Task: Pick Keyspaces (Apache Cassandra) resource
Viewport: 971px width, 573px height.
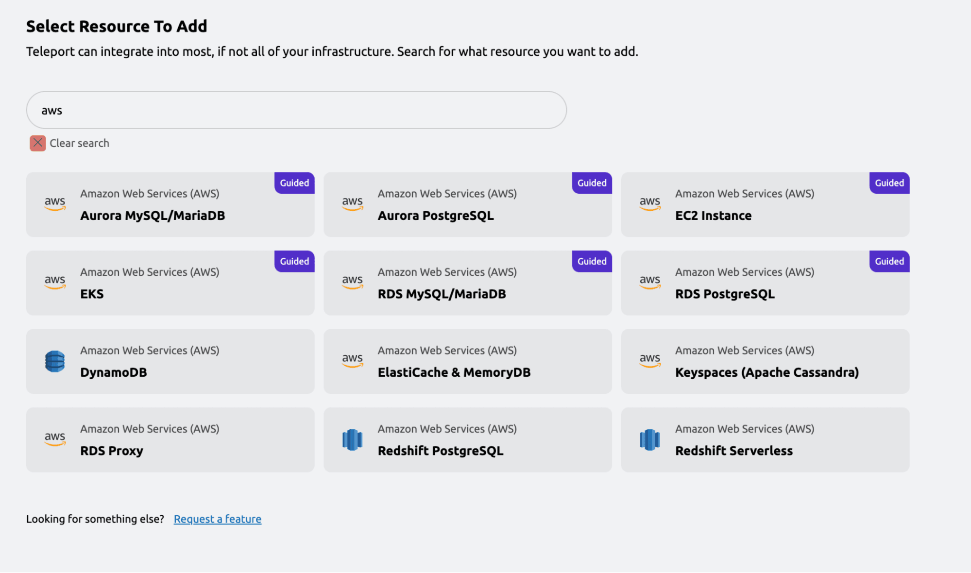Action: [767, 372]
